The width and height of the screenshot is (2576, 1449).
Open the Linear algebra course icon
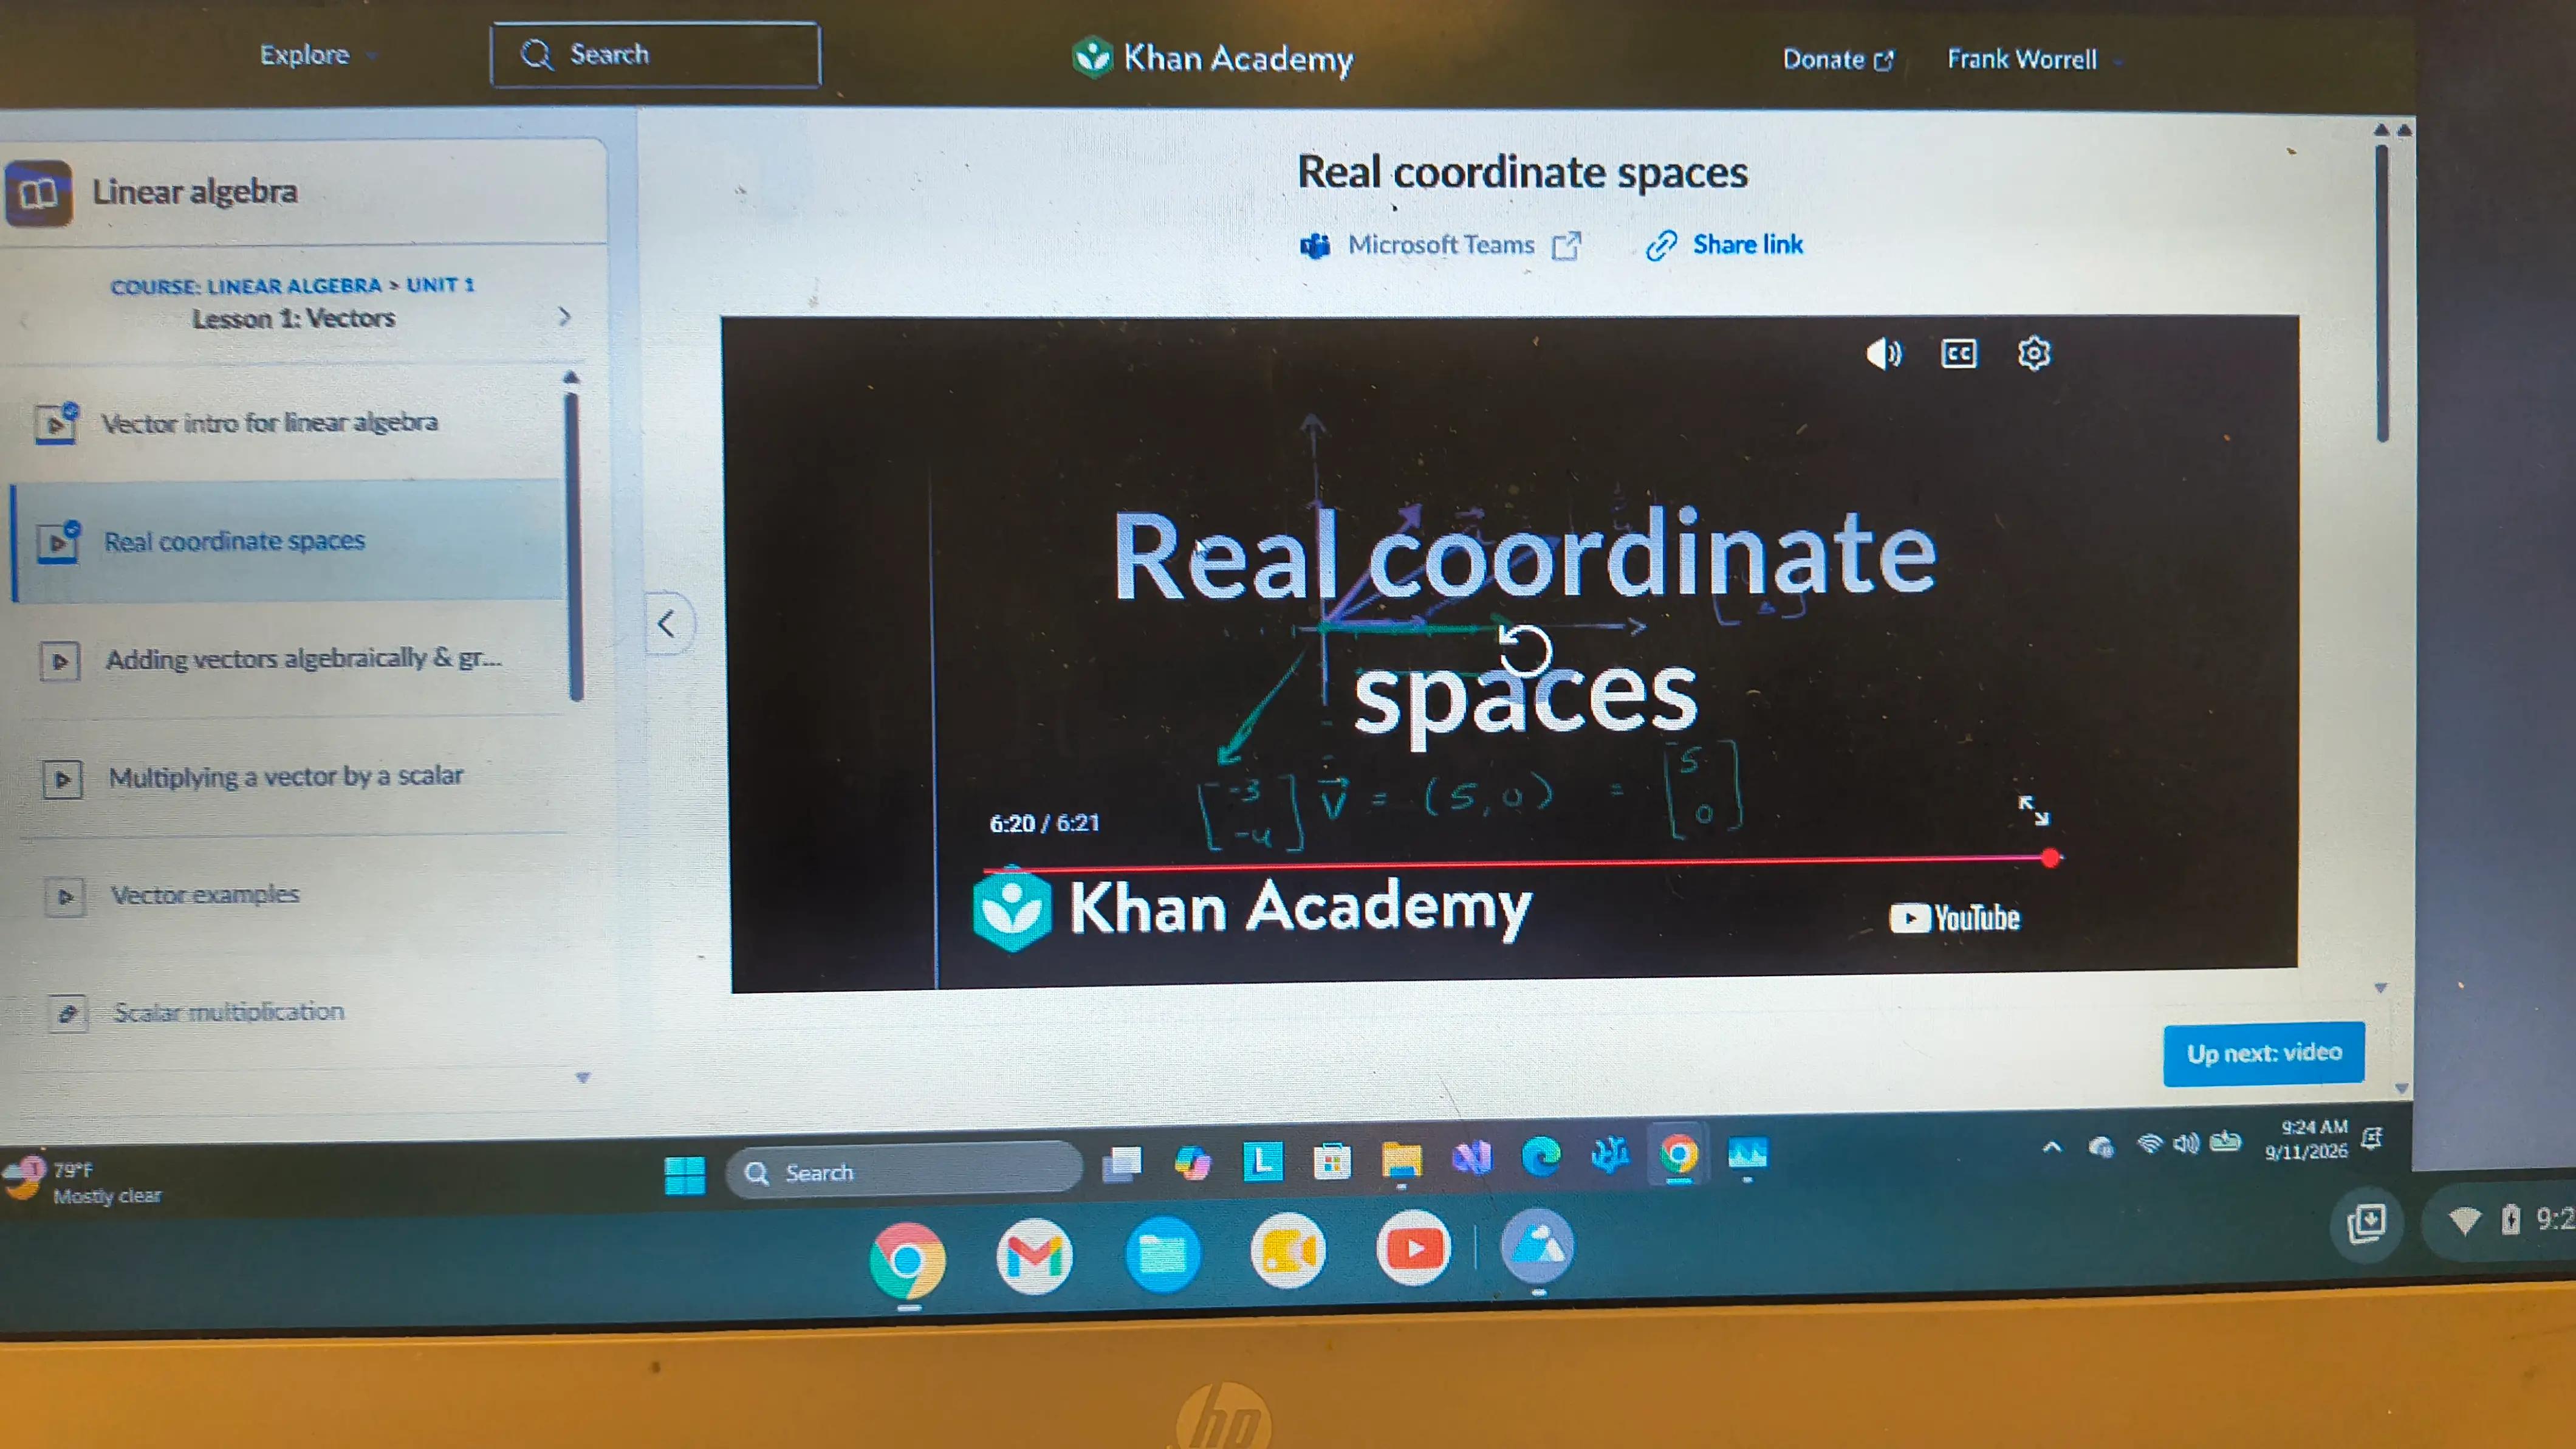point(38,192)
